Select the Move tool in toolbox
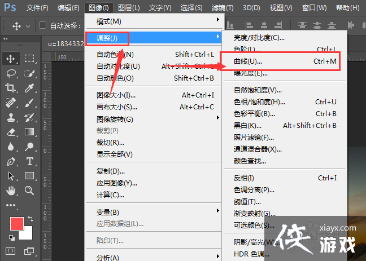Image resolution: width=366 pixels, height=261 pixels. pyautogui.click(x=11, y=59)
